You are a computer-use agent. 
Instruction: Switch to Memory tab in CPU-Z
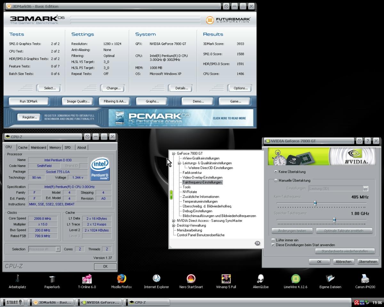[x=55, y=148]
